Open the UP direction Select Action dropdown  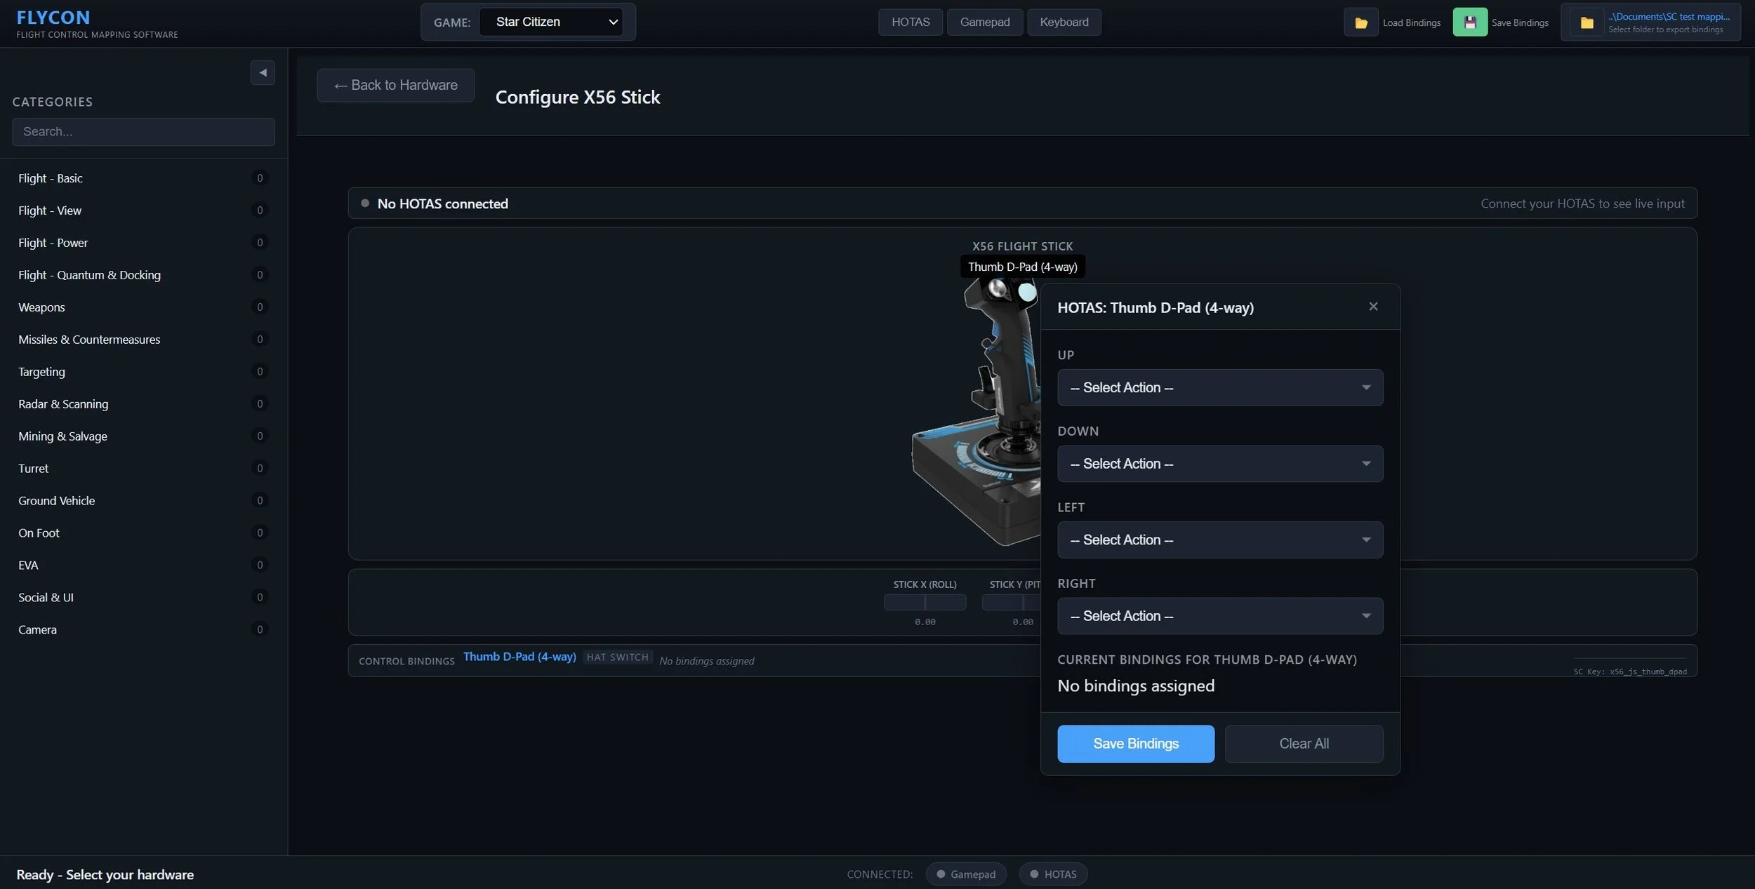1219,387
